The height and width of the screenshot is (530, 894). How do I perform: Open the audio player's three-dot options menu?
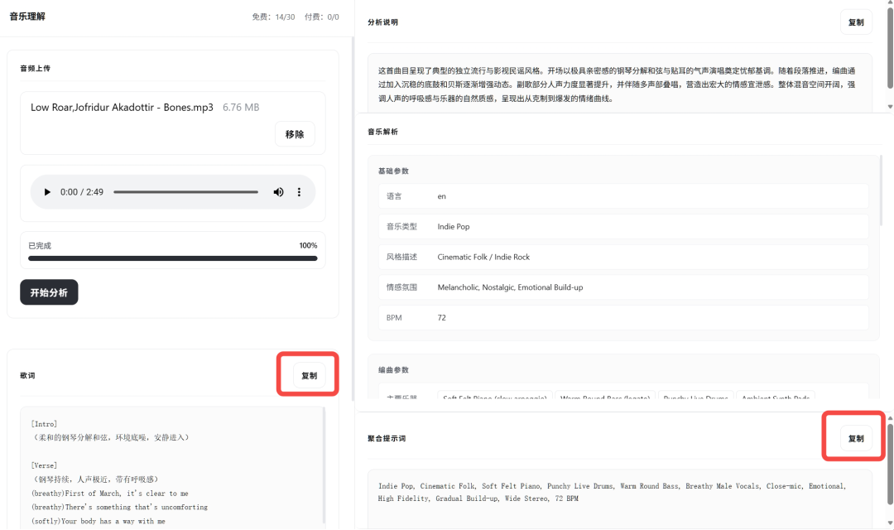[x=299, y=191]
